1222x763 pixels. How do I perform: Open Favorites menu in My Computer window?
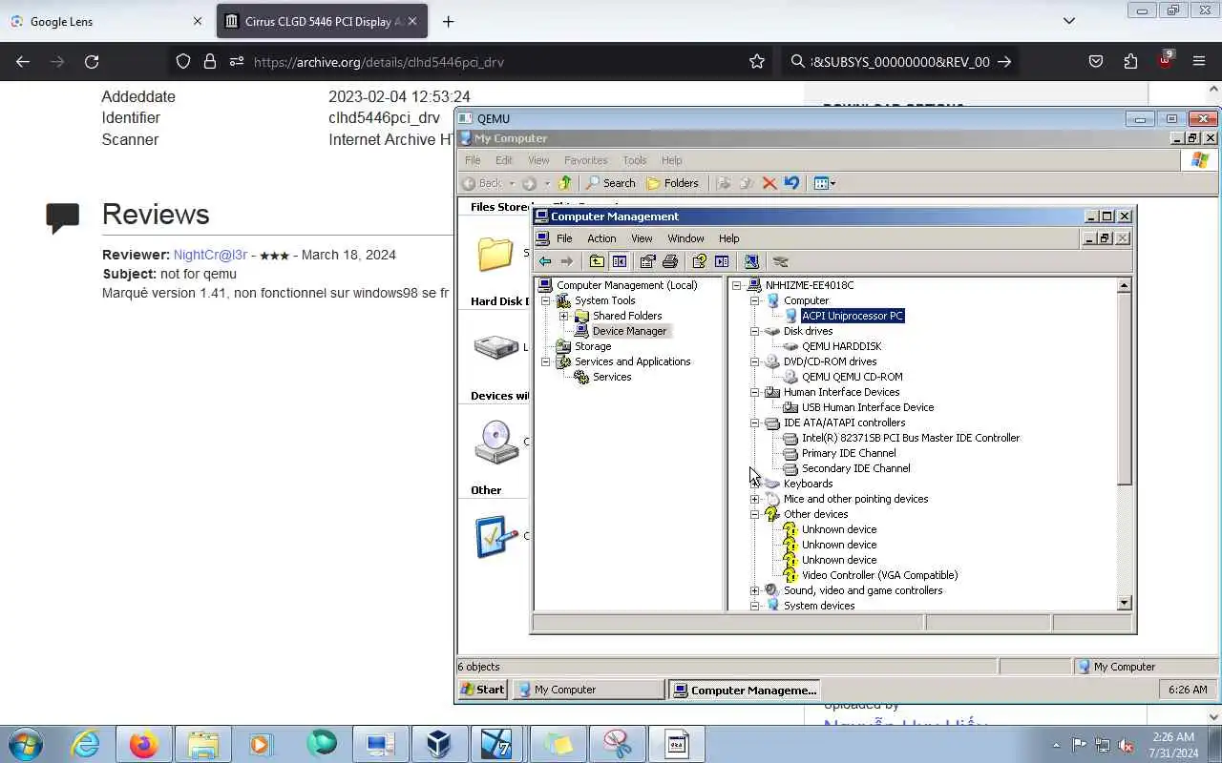click(585, 160)
